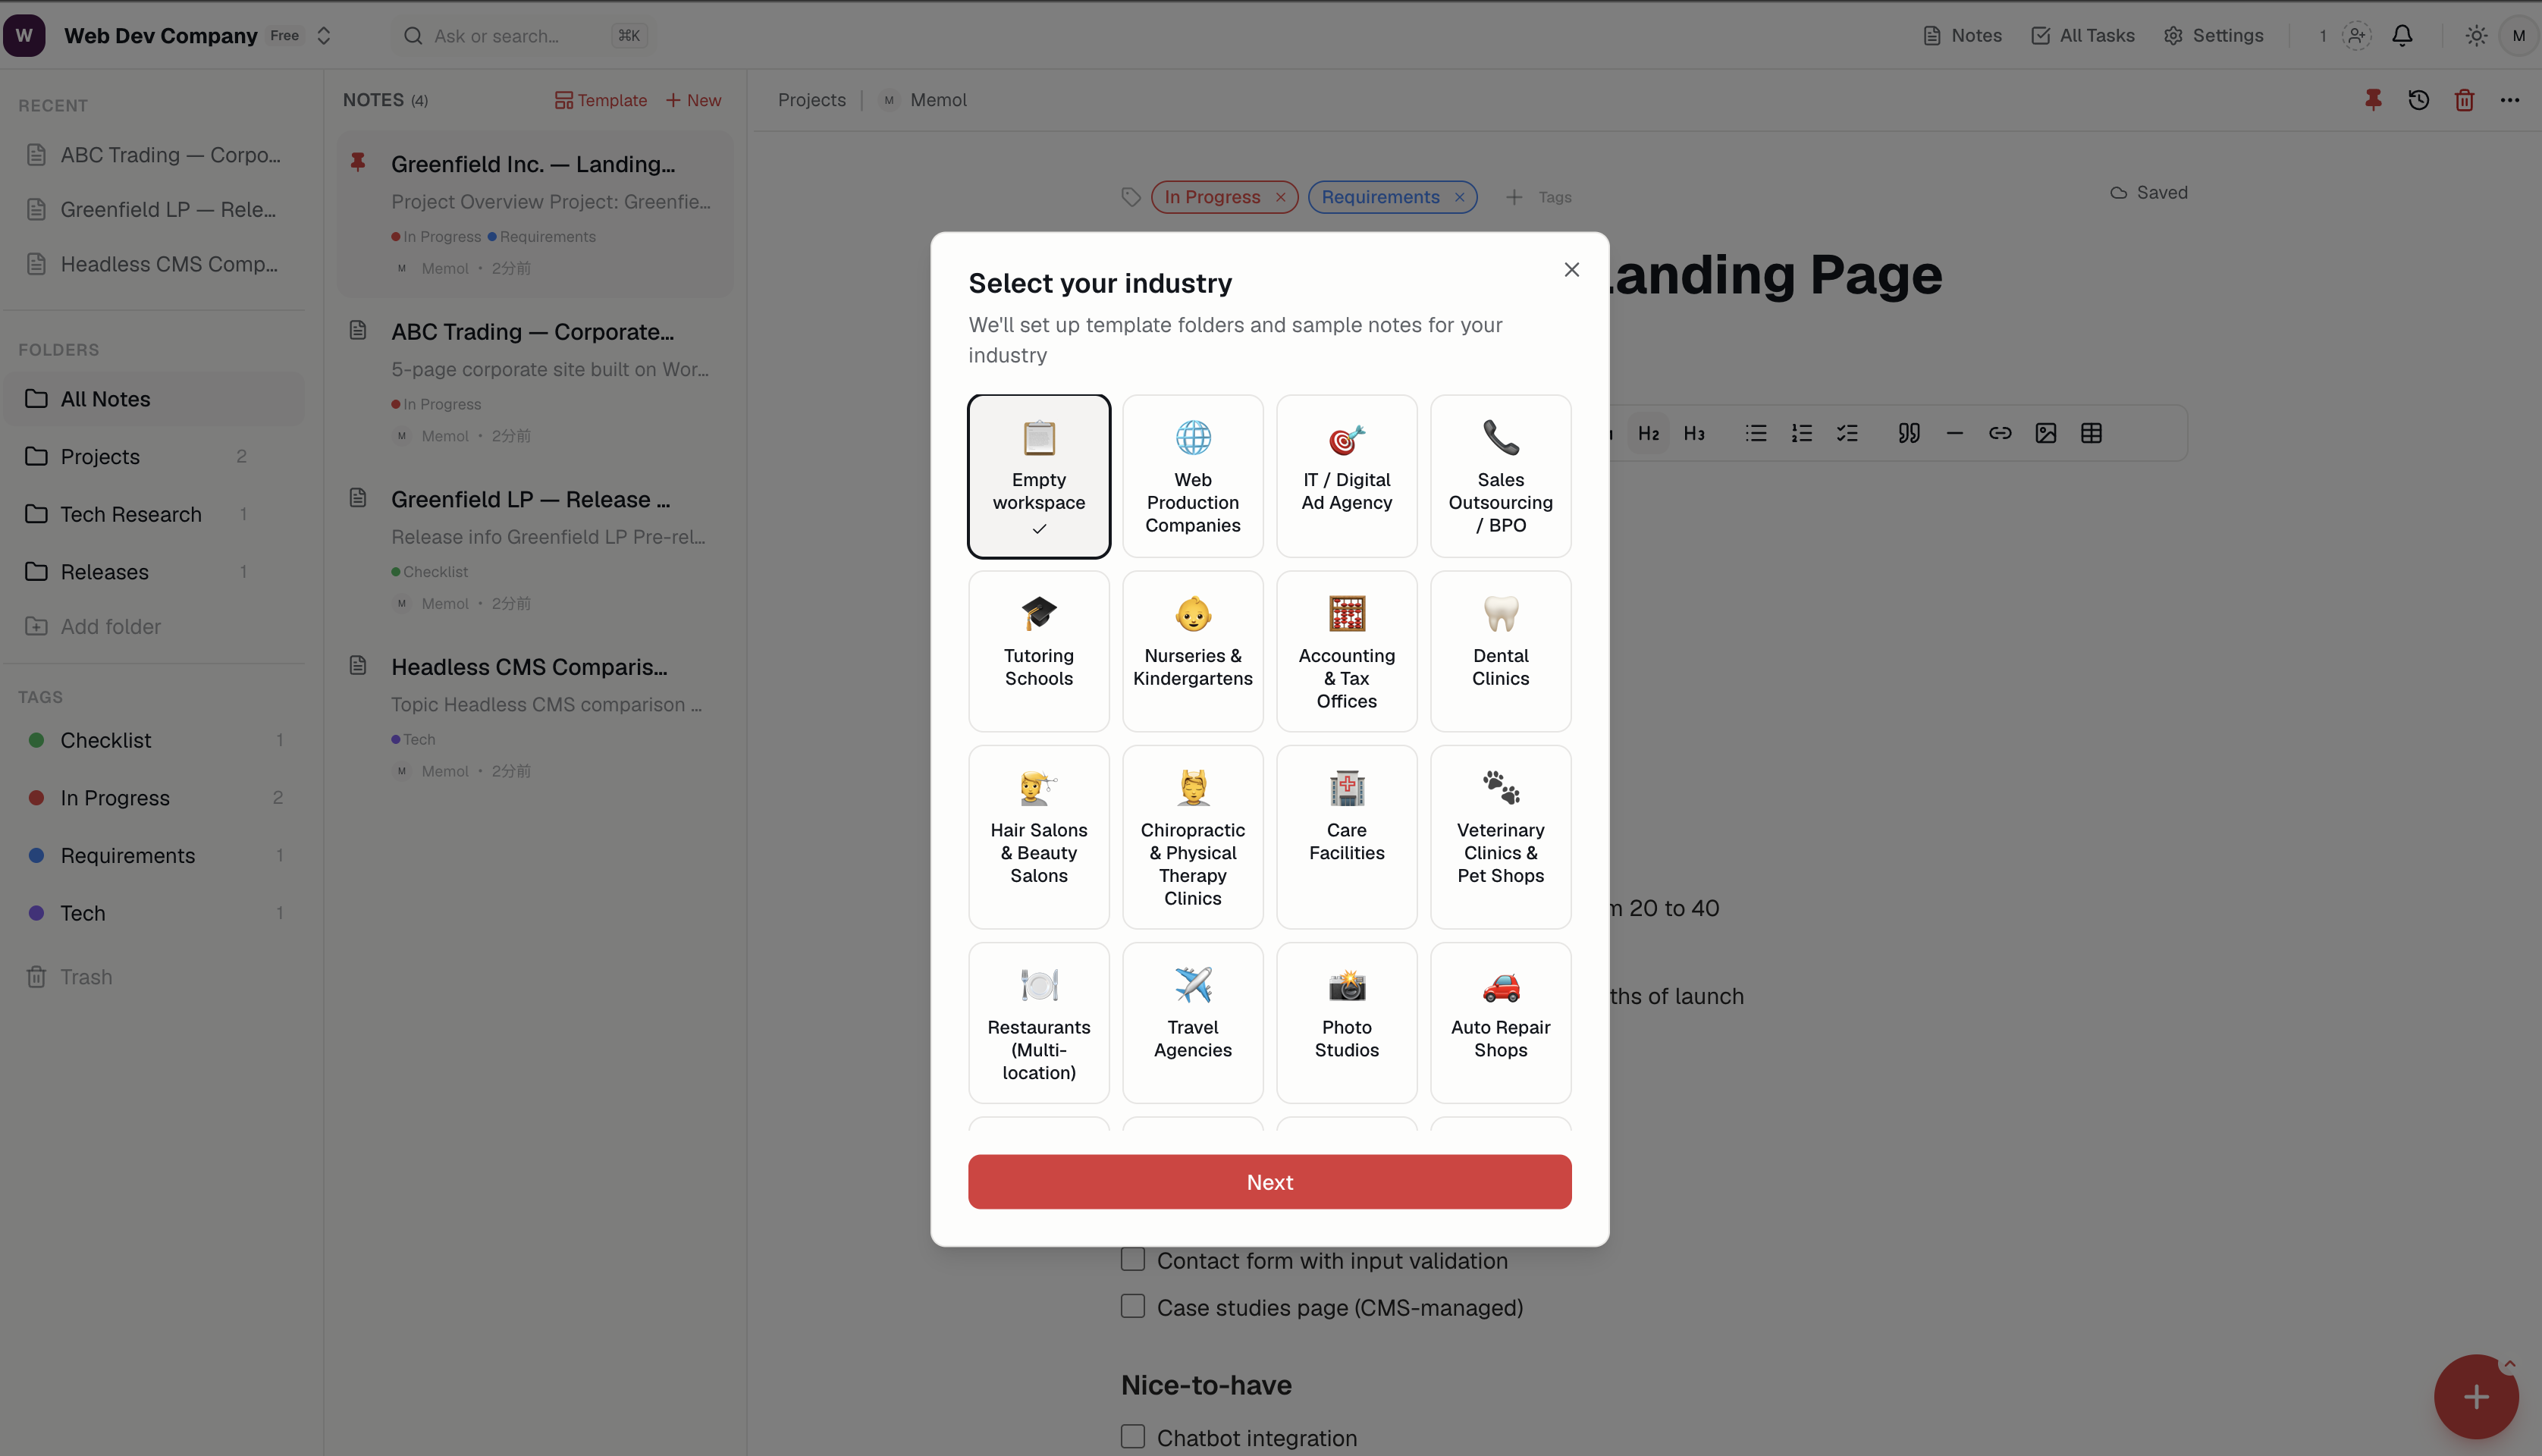2542x1456 pixels.
Task: Insert a numbered list
Action: click(1801, 434)
